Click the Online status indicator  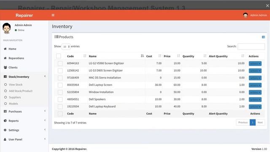tap(20, 30)
